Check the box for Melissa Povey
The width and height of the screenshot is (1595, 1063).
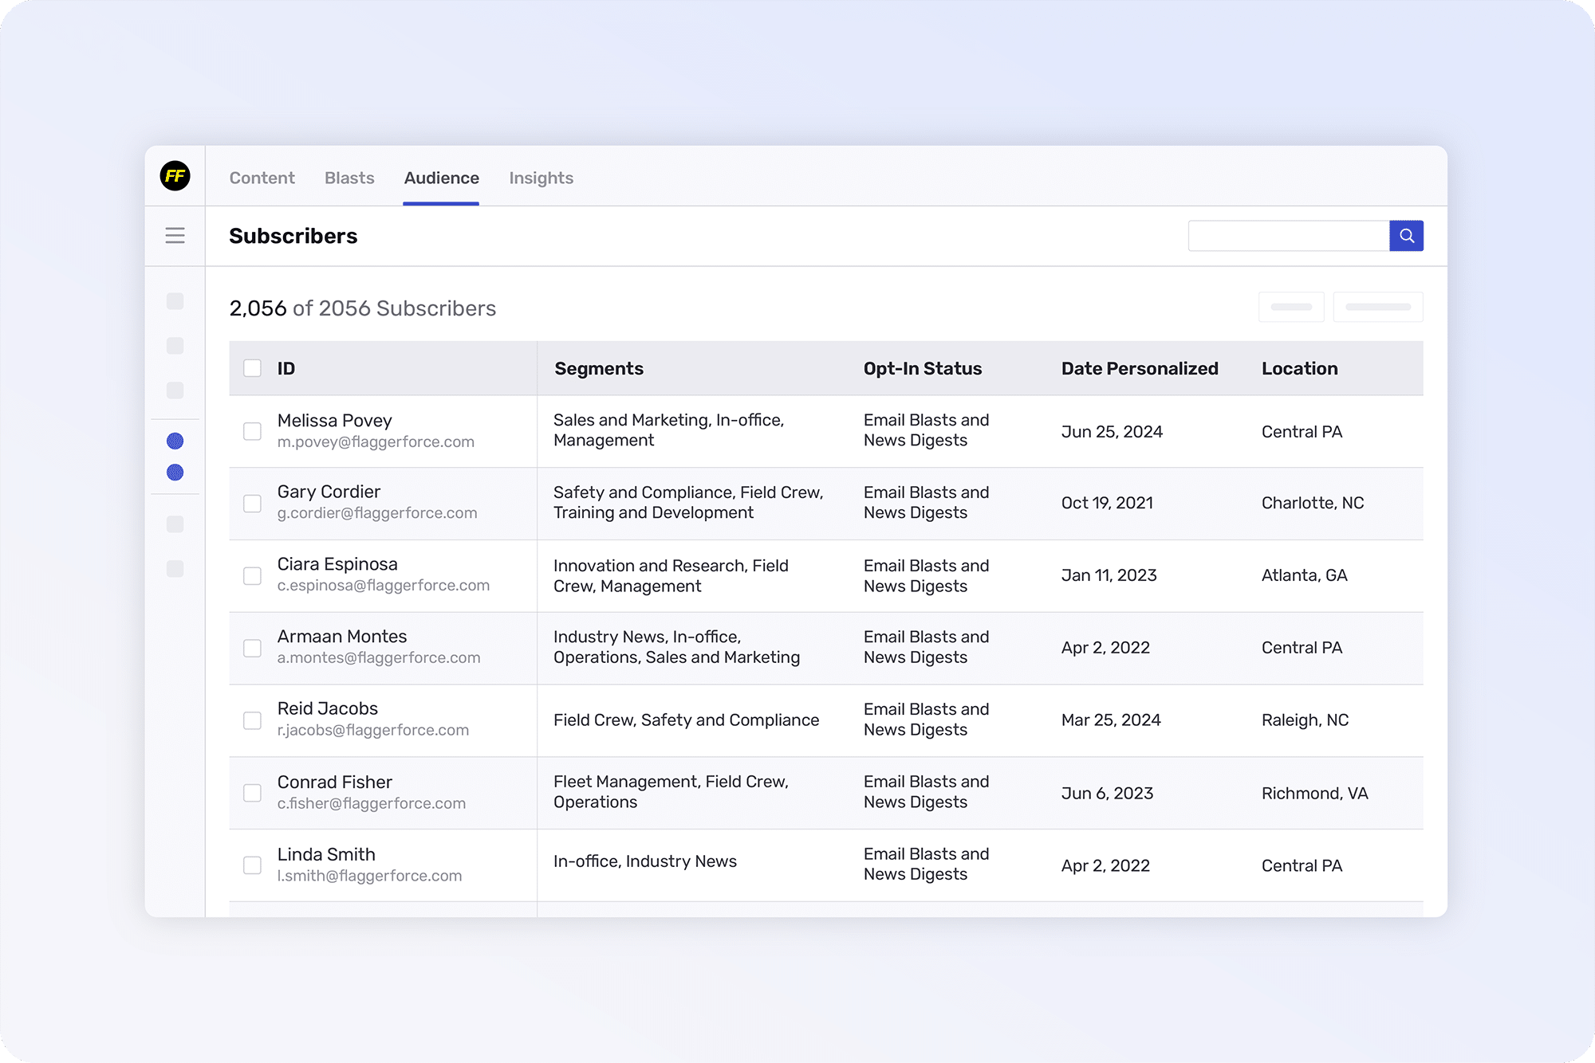click(x=252, y=431)
